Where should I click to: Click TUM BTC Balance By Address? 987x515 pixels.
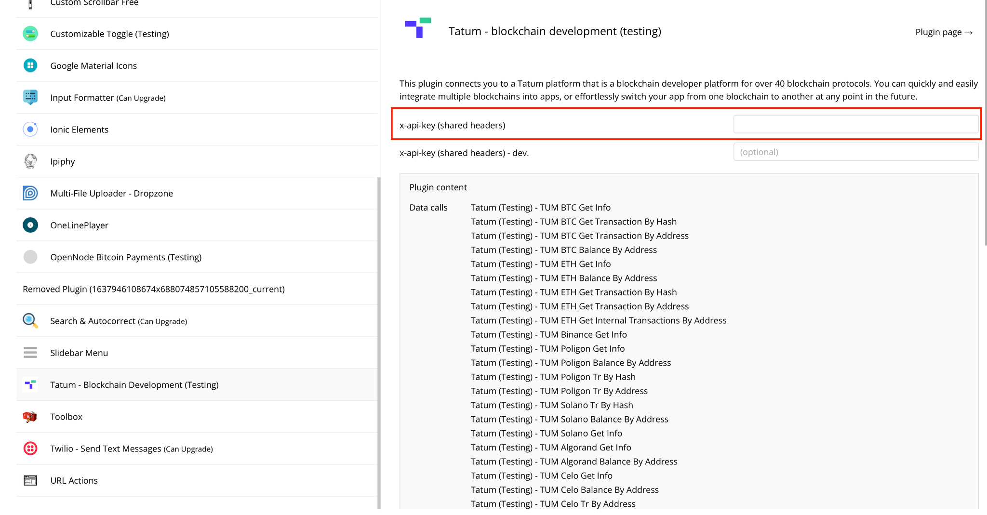[x=563, y=250]
